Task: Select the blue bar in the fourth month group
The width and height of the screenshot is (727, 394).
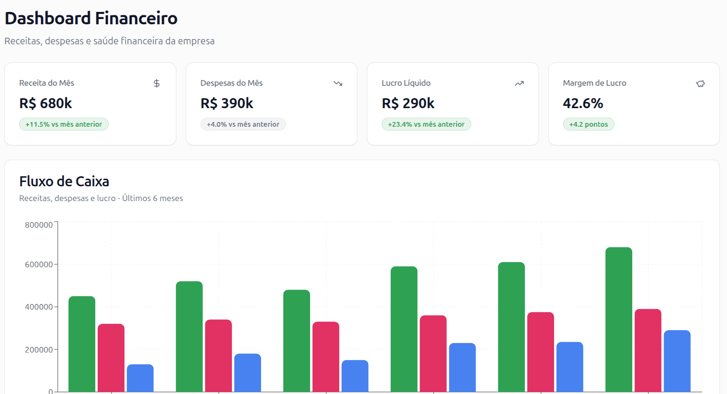Action: (x=463, y=367)
